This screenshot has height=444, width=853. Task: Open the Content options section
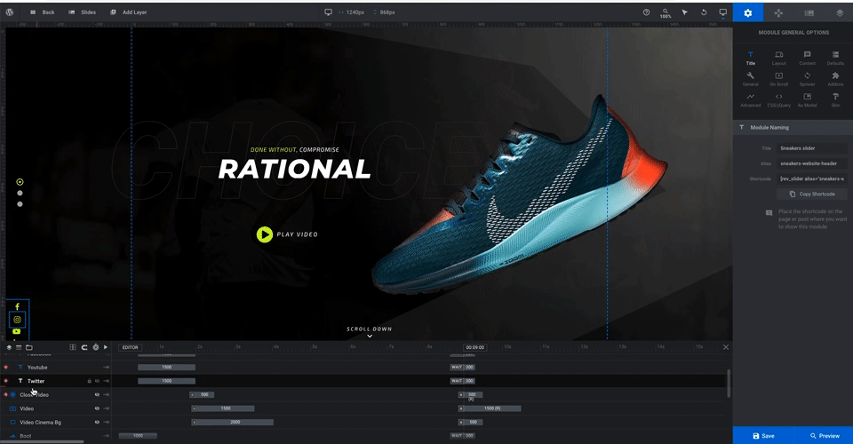coord(808,58)
